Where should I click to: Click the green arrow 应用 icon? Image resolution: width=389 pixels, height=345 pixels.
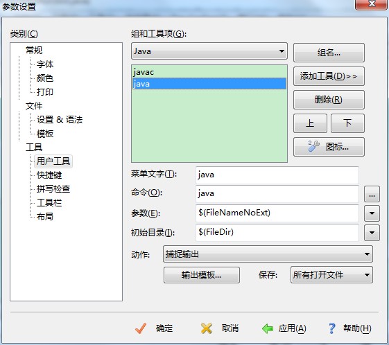point(268,328)
